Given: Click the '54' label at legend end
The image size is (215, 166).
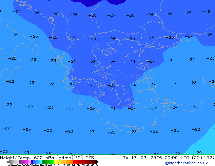Looking at the screenshot, I should tap(98, 165).
